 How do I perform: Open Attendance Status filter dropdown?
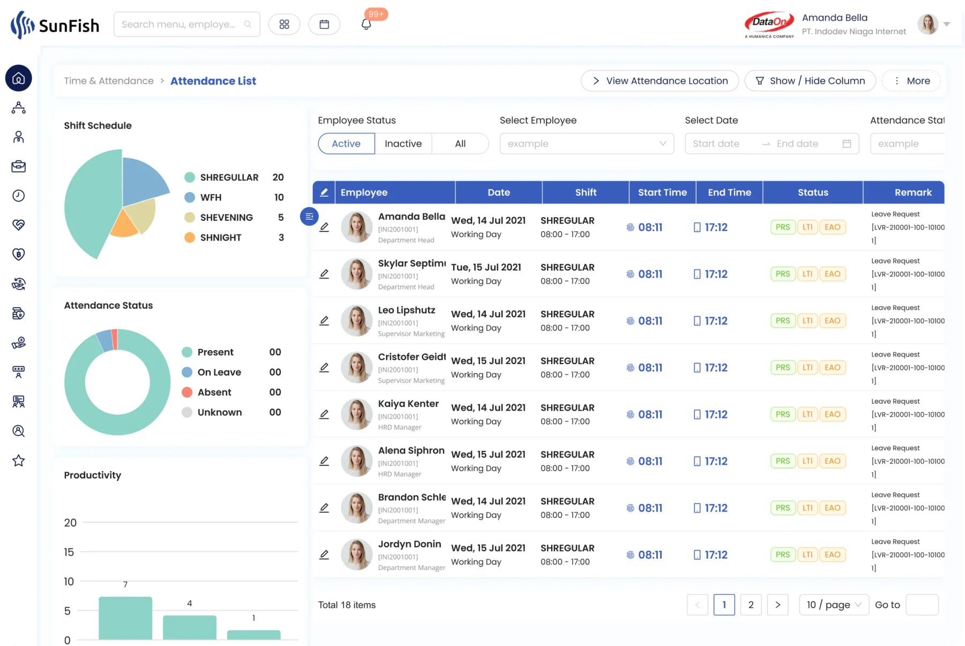click(x=907, y=144)
